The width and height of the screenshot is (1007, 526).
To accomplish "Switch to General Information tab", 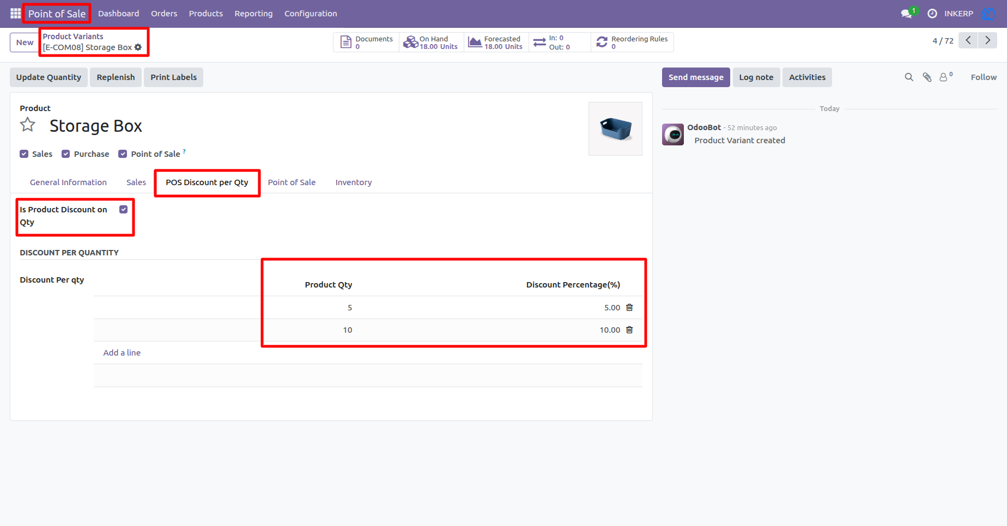I will pyautogui.click(x=68, y=182).
